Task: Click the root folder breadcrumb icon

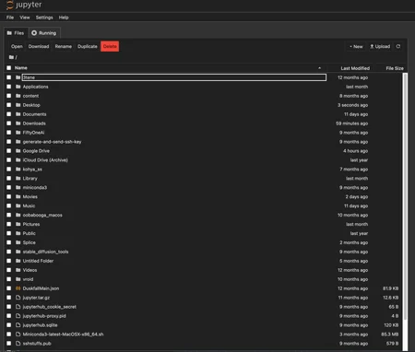Action: pos(11,57)
